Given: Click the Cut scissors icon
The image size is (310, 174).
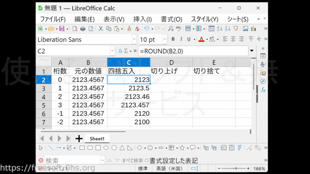Looking at the screenshot, I should coord(100,29).
